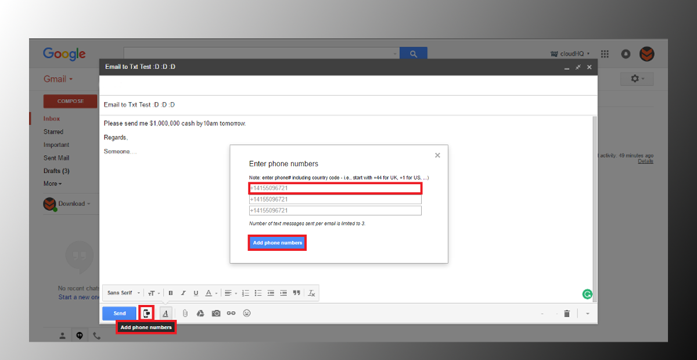Discard draft with the trash icon
The width and height of the screenshot is (697, 360).
(x=567, y=314)
